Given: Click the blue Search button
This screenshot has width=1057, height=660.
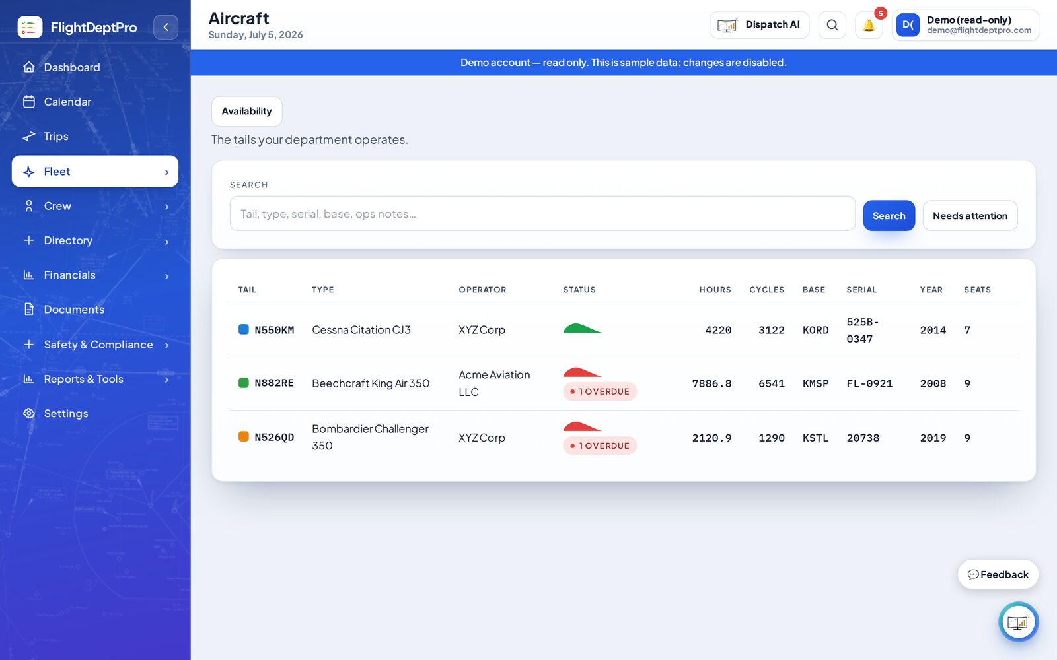Looking at the screenshot, I should click(889, 216).
